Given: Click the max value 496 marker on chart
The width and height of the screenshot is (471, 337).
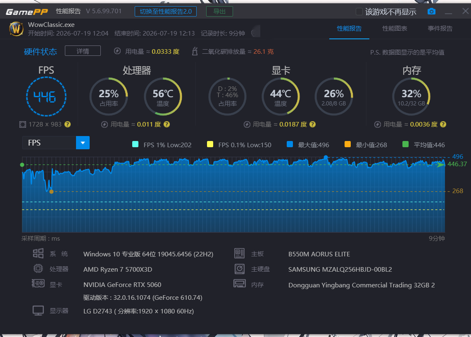Looking at the screenshot, I should [326, 157].
